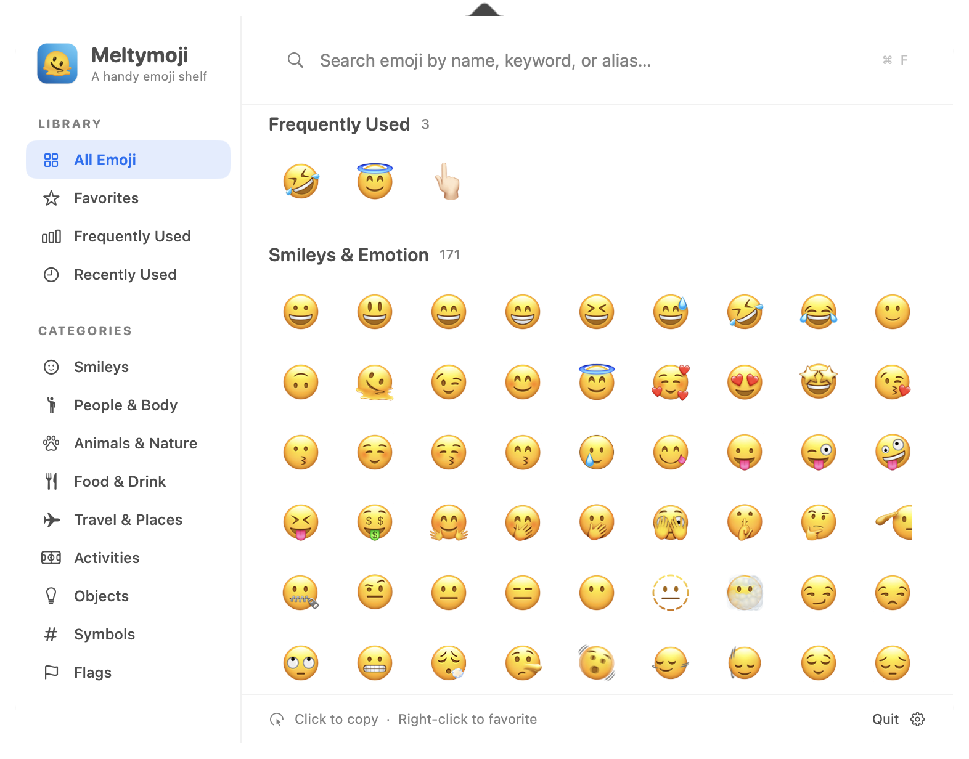Copy the hugging face emoji
The height and width of the screenshot is (759, 969).
449,522
